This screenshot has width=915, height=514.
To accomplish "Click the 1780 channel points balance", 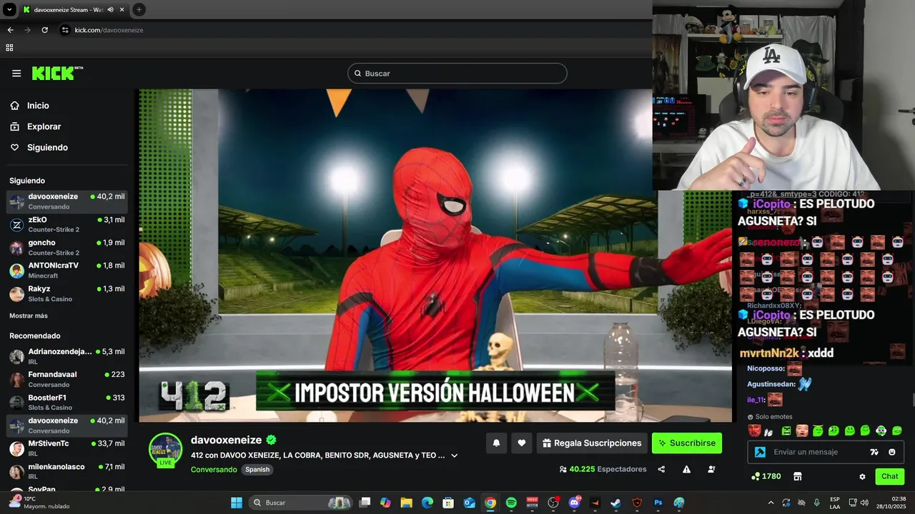I will click(766, 476).
